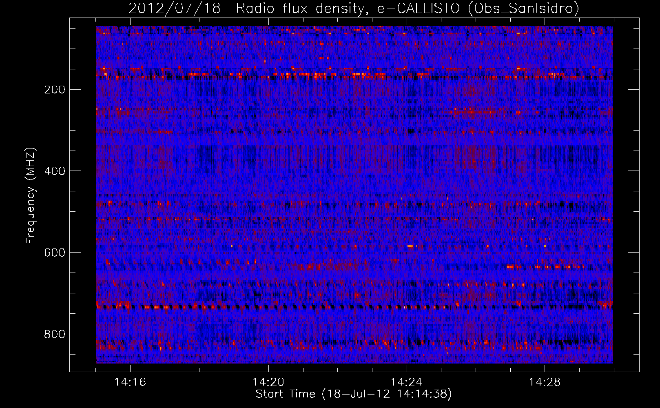Screen dimensions: 660x408
Task: Select the Start Time axis label
Action: coord(354,394)
